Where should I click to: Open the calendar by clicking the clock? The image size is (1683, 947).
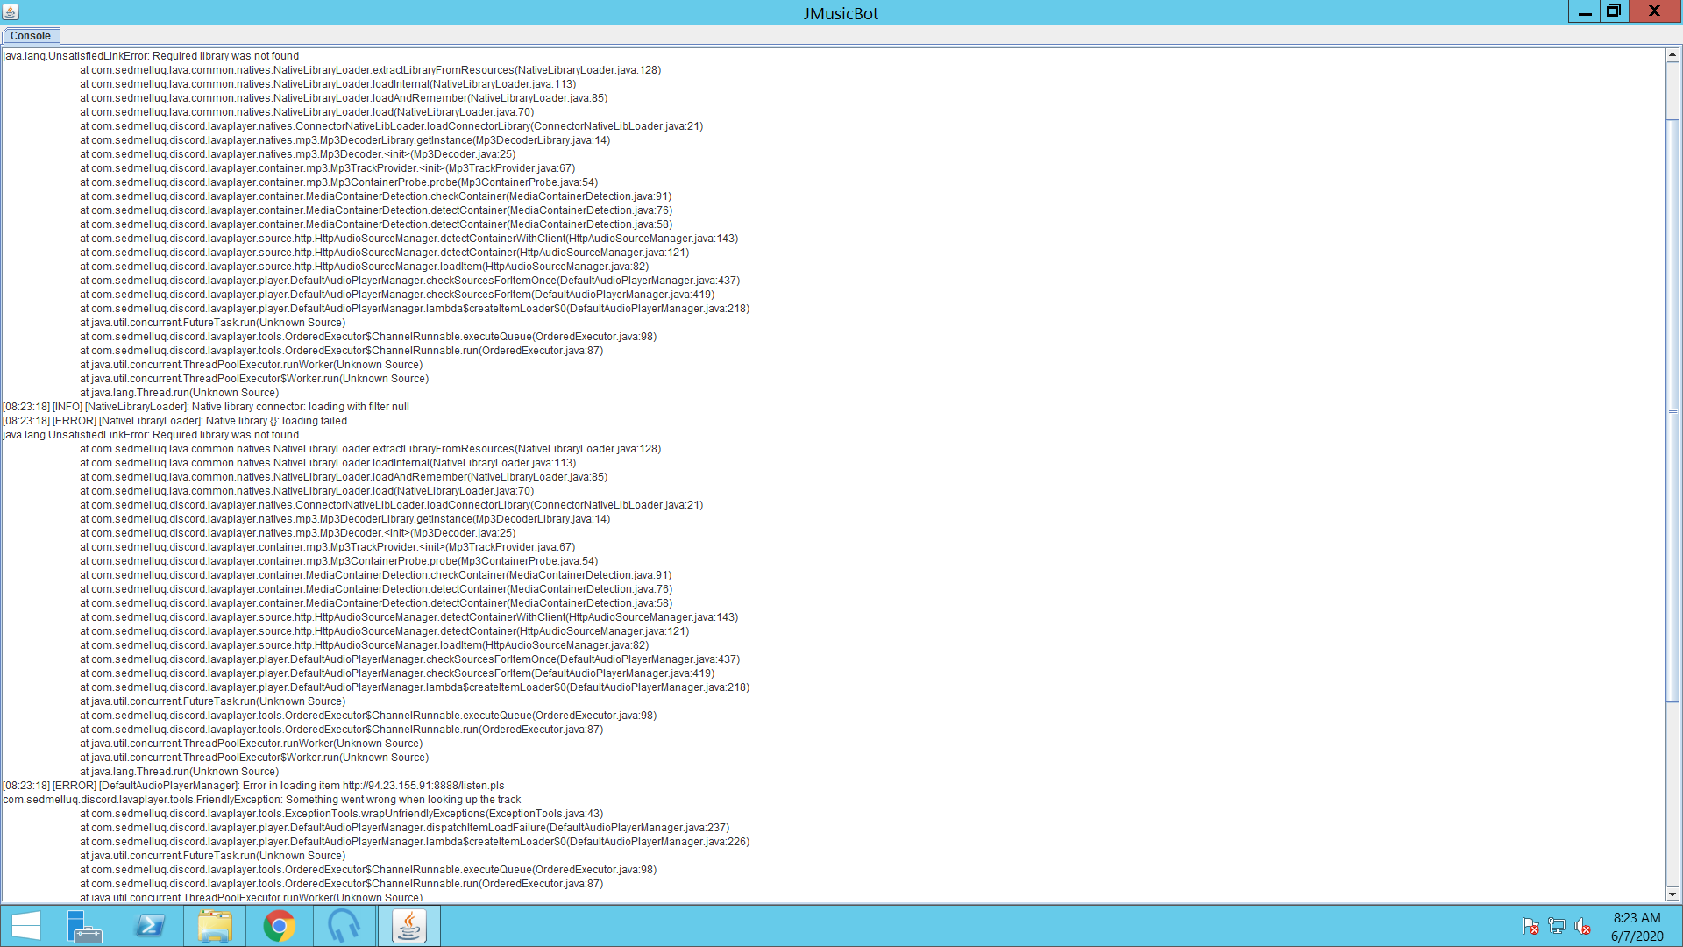[1636, 925]
